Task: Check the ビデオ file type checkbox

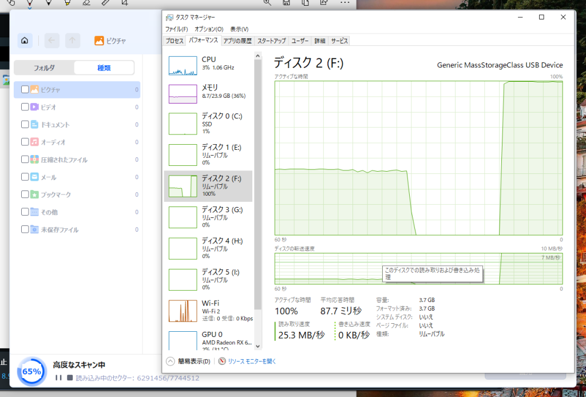Action: [x=25, y=107]
